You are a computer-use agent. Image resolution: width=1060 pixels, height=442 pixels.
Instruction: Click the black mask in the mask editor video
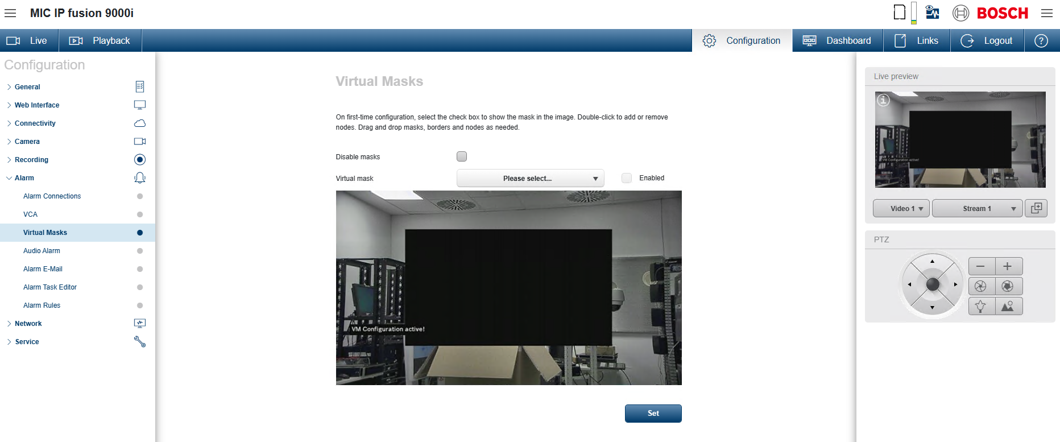(x=508, y=287)
